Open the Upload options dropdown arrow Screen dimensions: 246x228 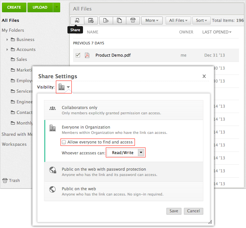(x=57, y=7)
